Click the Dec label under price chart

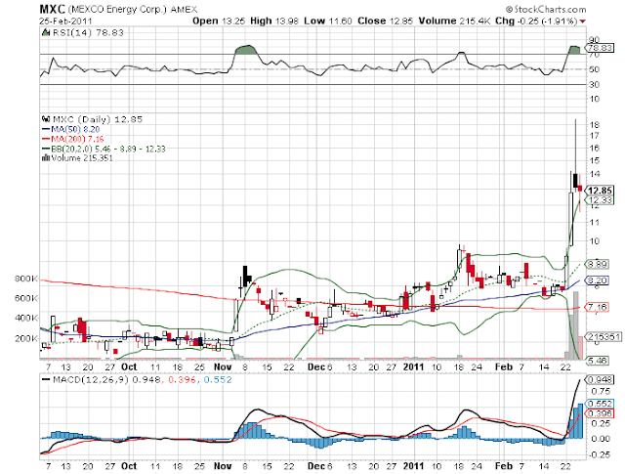click(316, 366)
